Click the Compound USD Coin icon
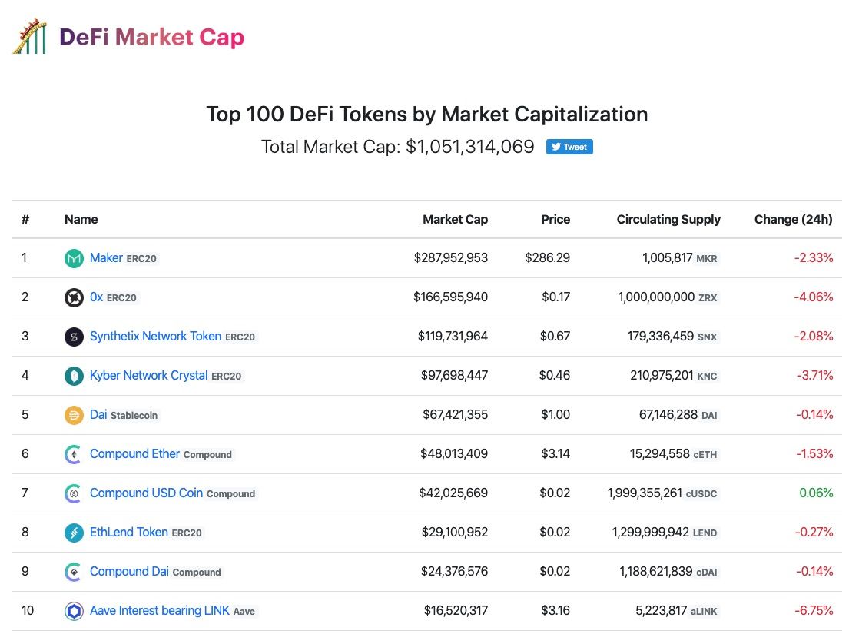This screenshot has width=849, height=634. pyautogui.click(x=73, y=493)
